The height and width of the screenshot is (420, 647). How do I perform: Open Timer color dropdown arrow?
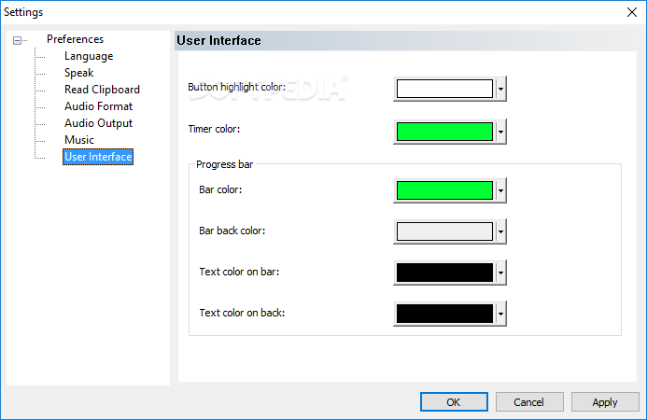pos(500,132)
